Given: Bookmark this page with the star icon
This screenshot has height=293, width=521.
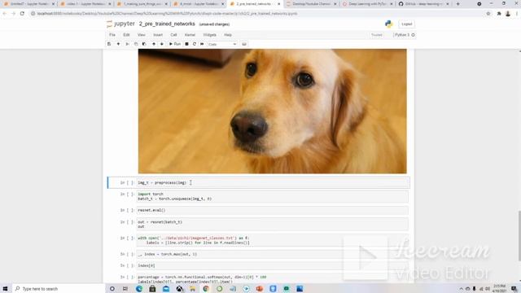Looking at the screenshot, I should click(488, 14).
